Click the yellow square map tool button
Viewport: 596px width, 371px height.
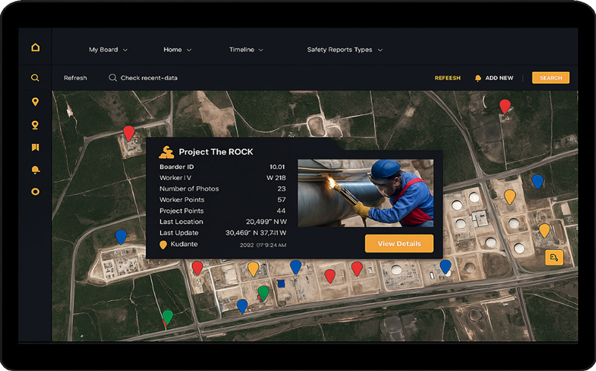pos(554,257)
